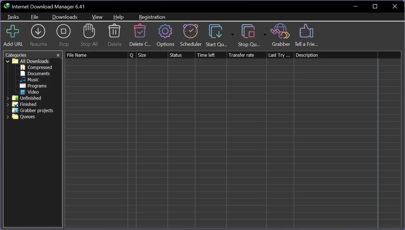405x230 pixels.
Task: Open the Scheduler clock icon
Action: 191,32
